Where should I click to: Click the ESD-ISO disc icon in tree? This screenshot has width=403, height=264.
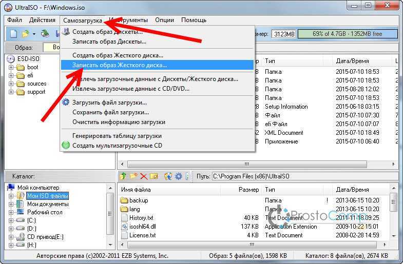(11, 59)
